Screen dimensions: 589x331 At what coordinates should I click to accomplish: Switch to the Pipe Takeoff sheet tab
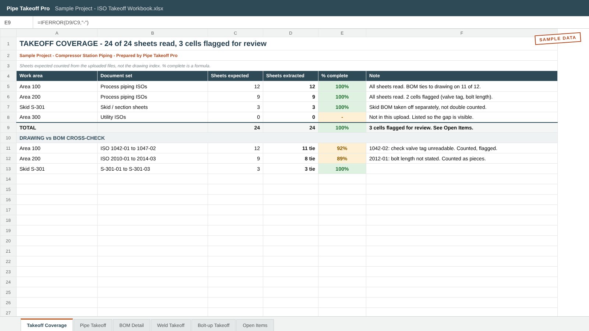pos(93,325)
